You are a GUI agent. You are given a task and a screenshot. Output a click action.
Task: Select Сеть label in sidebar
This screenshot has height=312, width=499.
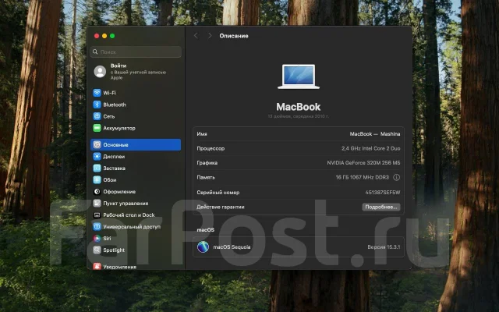pyautogui.click(x=109, y=116)
